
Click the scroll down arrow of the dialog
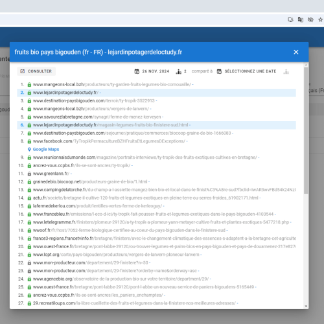point(306,306)
